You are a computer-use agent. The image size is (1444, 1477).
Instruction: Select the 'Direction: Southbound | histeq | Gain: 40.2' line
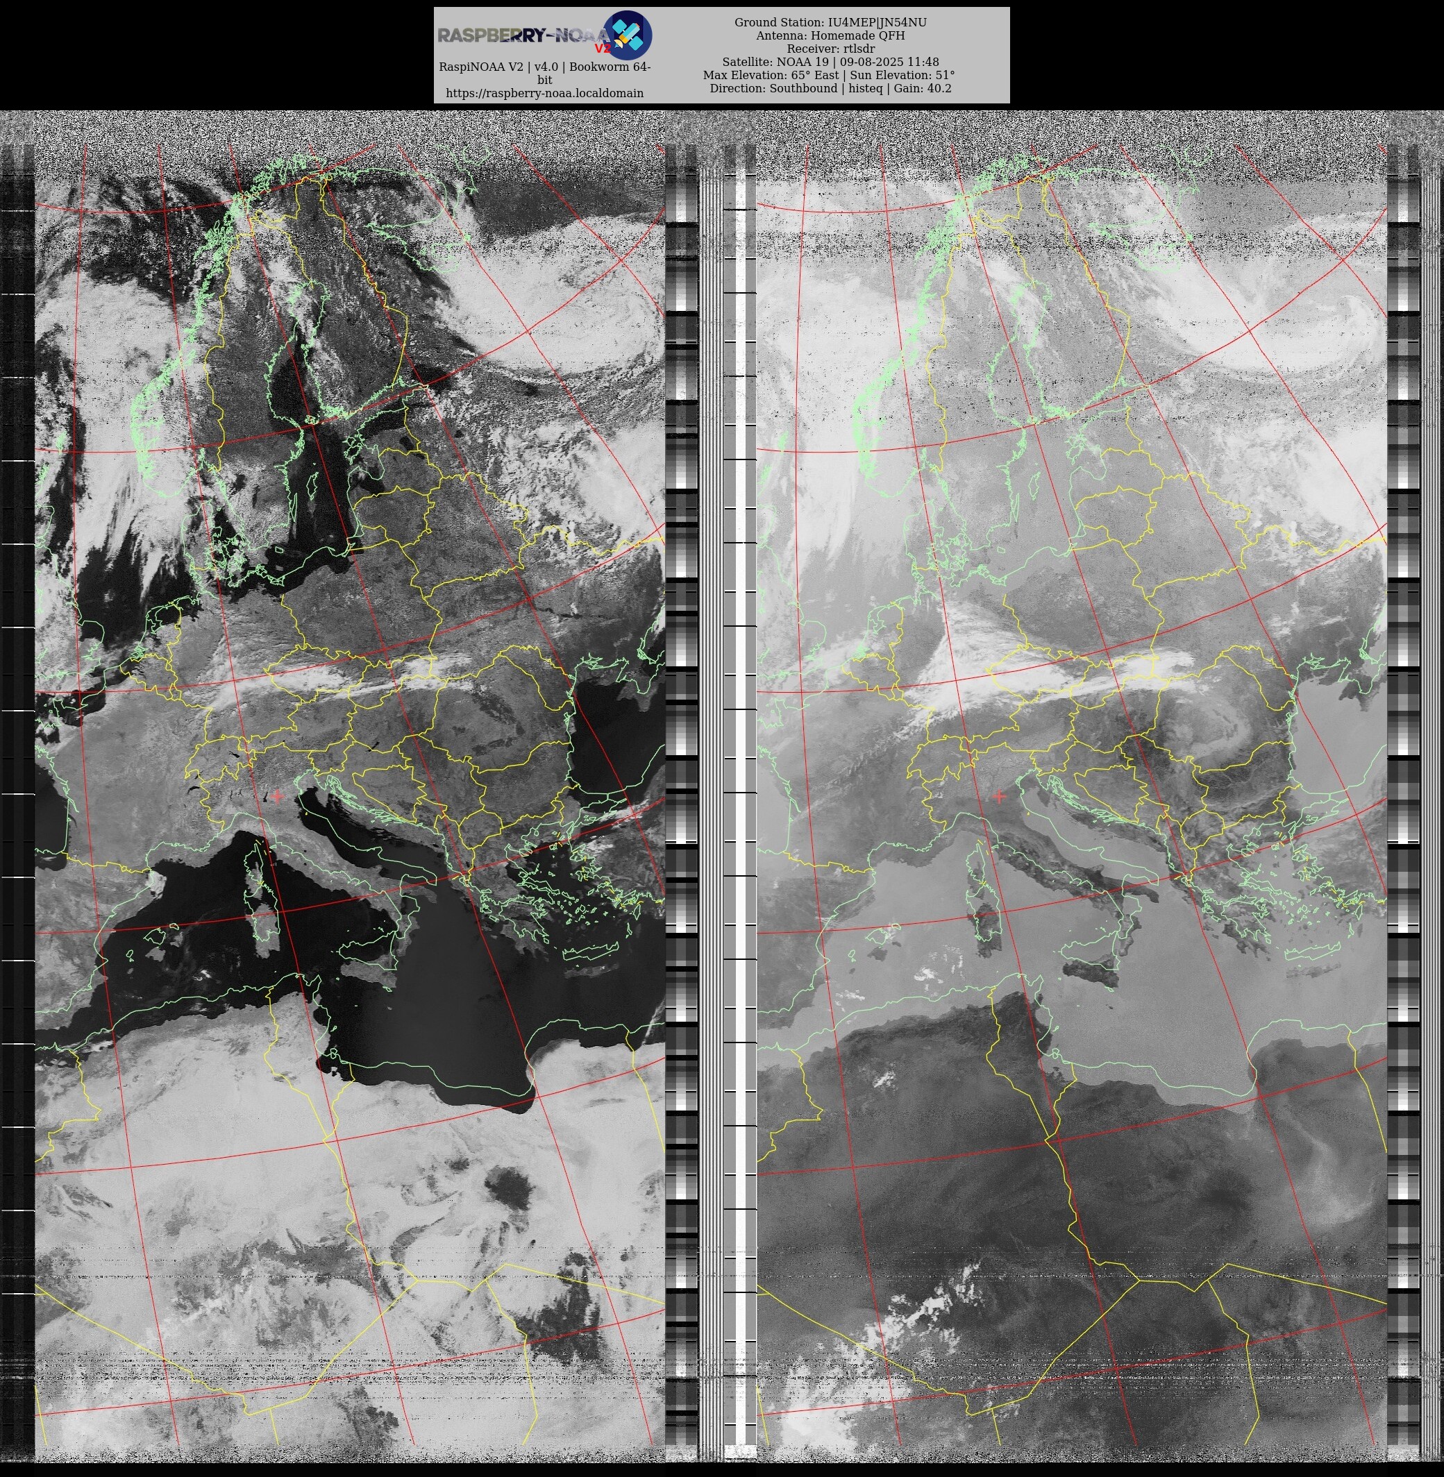[x=830, y=88]
